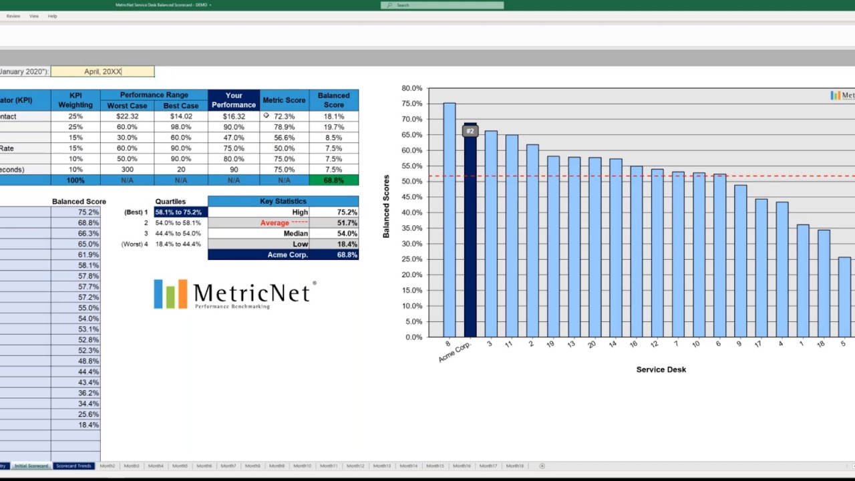Click the Your Performance column header
The height and width of the screenshot is (481, 855).
[x=234, y=100]
